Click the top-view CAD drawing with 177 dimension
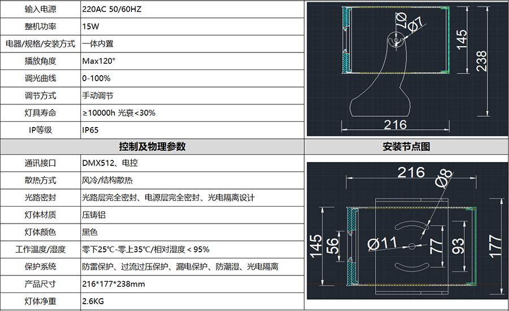The height and width of the screenshot is (311, 509). [406, 231]
